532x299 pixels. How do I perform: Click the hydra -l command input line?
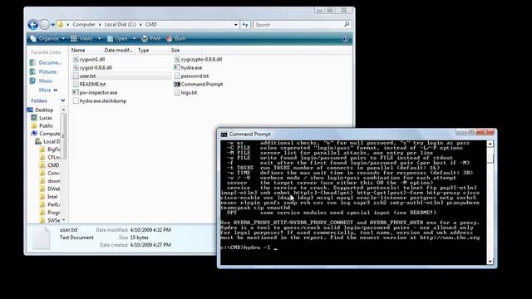click(249, 248)
